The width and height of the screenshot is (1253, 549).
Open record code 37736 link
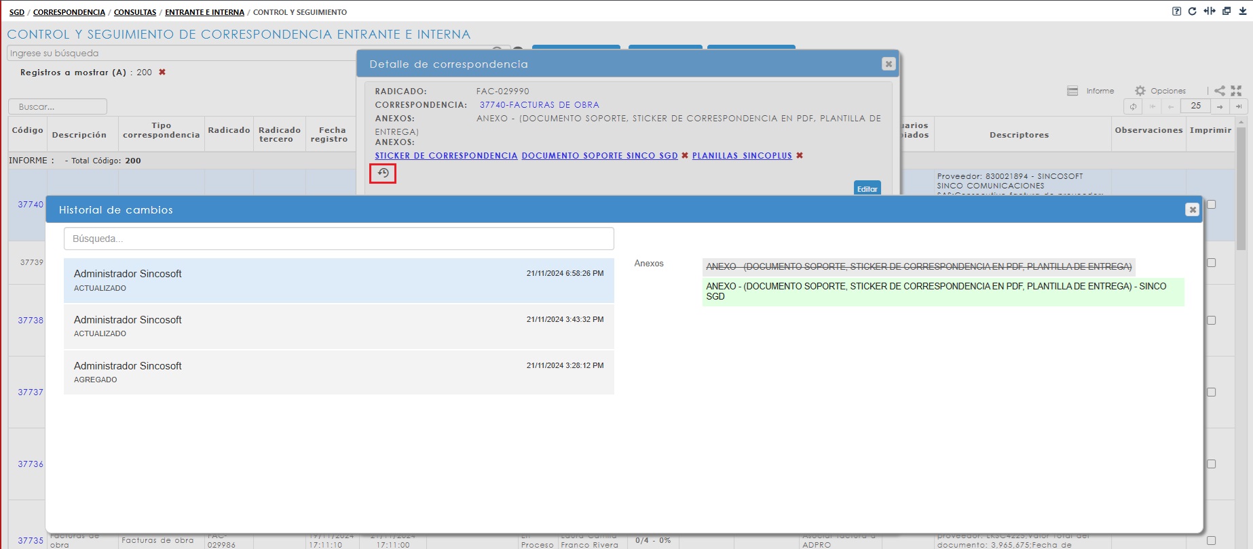click(x=31, y=464)
